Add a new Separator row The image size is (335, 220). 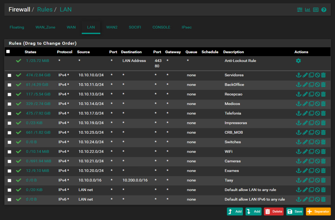pos(318,211)
